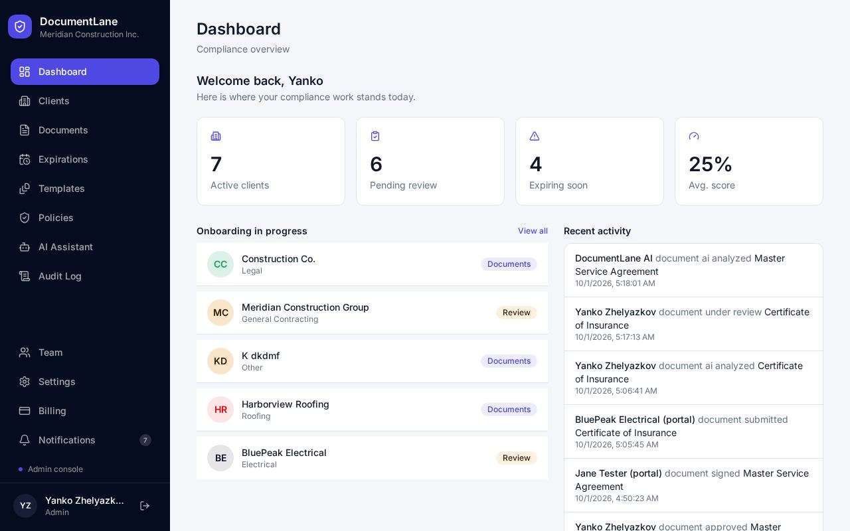The width and height of the screenshot is (850, 531).
Task: Select Meridian Construction Group onboarding row
Action: 372,313
